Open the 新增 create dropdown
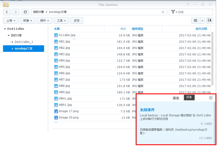 tap(28, 21)
